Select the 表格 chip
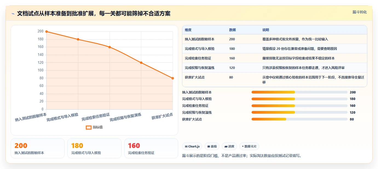Viewport: 378px width, 169px height. pyautogui.click(x=212, y=146)
